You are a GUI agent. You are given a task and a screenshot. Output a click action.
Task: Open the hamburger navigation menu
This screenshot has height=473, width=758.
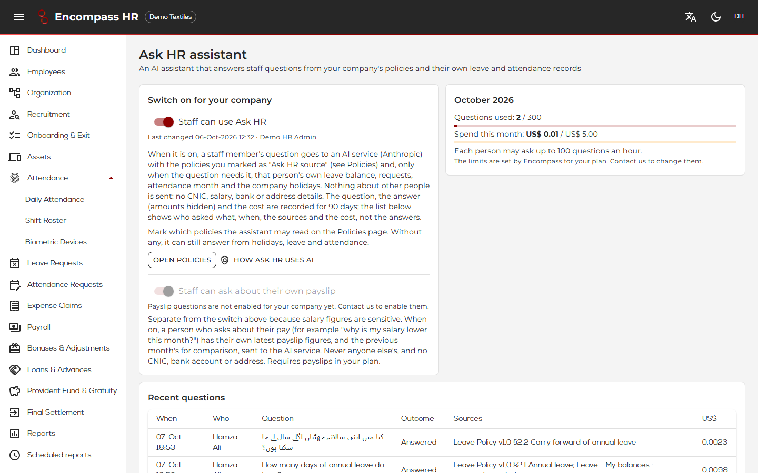pyautogui.click(x=19, y=17)
